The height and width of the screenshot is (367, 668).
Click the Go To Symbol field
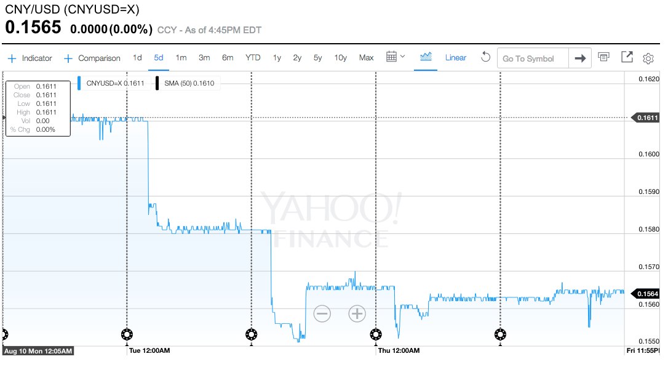click(x=533, y=58)
